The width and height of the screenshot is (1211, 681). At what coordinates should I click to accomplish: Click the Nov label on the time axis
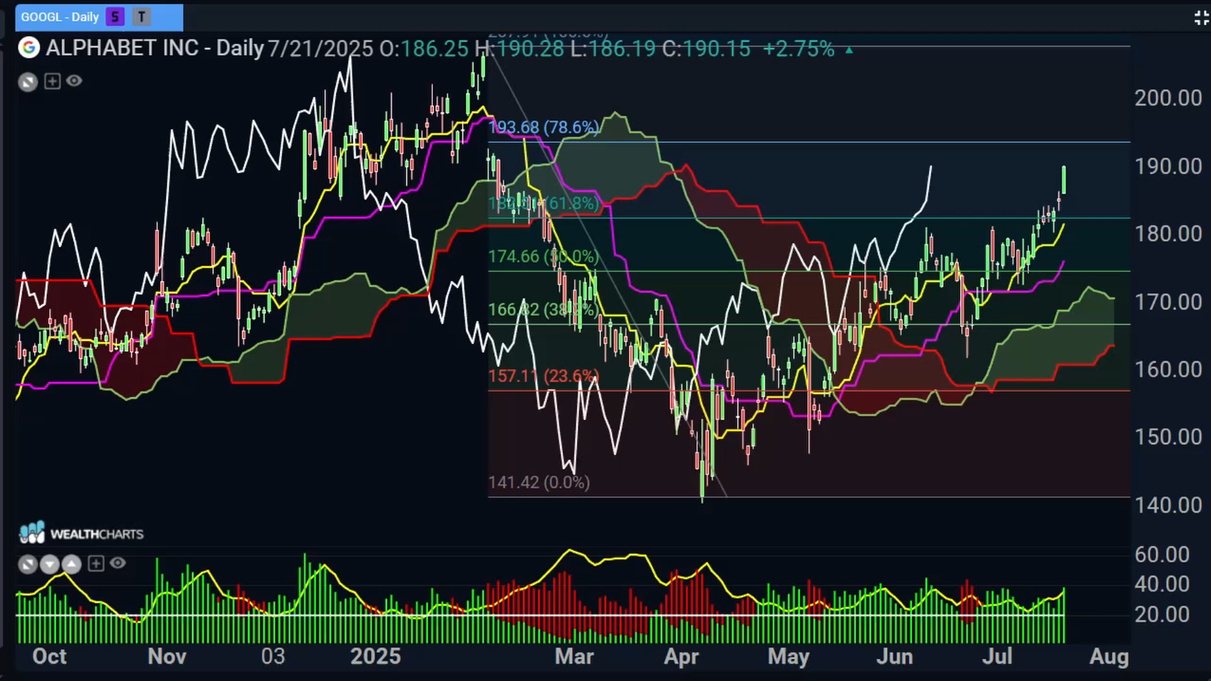click(167, 656)
